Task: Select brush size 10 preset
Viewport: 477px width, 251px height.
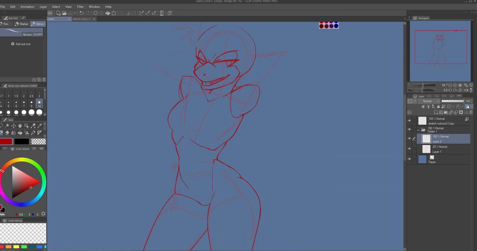Action: click(39, 104)
